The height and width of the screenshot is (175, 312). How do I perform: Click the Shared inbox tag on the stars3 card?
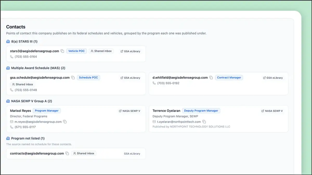coord(101,51)
